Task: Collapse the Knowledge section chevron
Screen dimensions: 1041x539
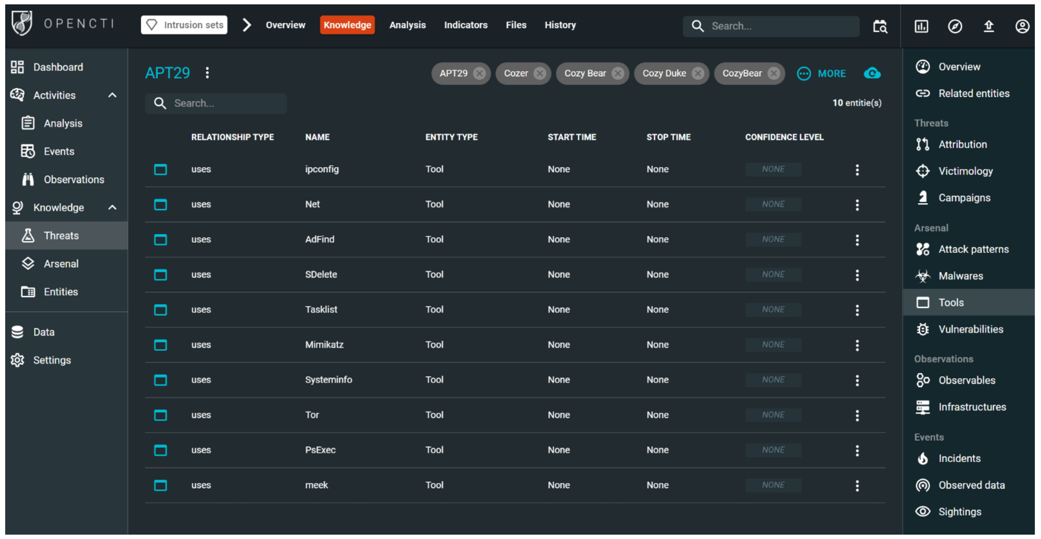Action: click(x=112, y=208)
